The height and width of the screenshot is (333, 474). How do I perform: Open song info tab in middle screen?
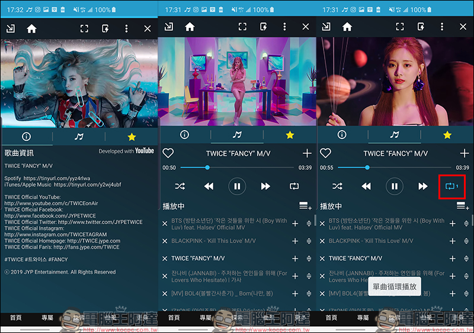coord(184,135)
